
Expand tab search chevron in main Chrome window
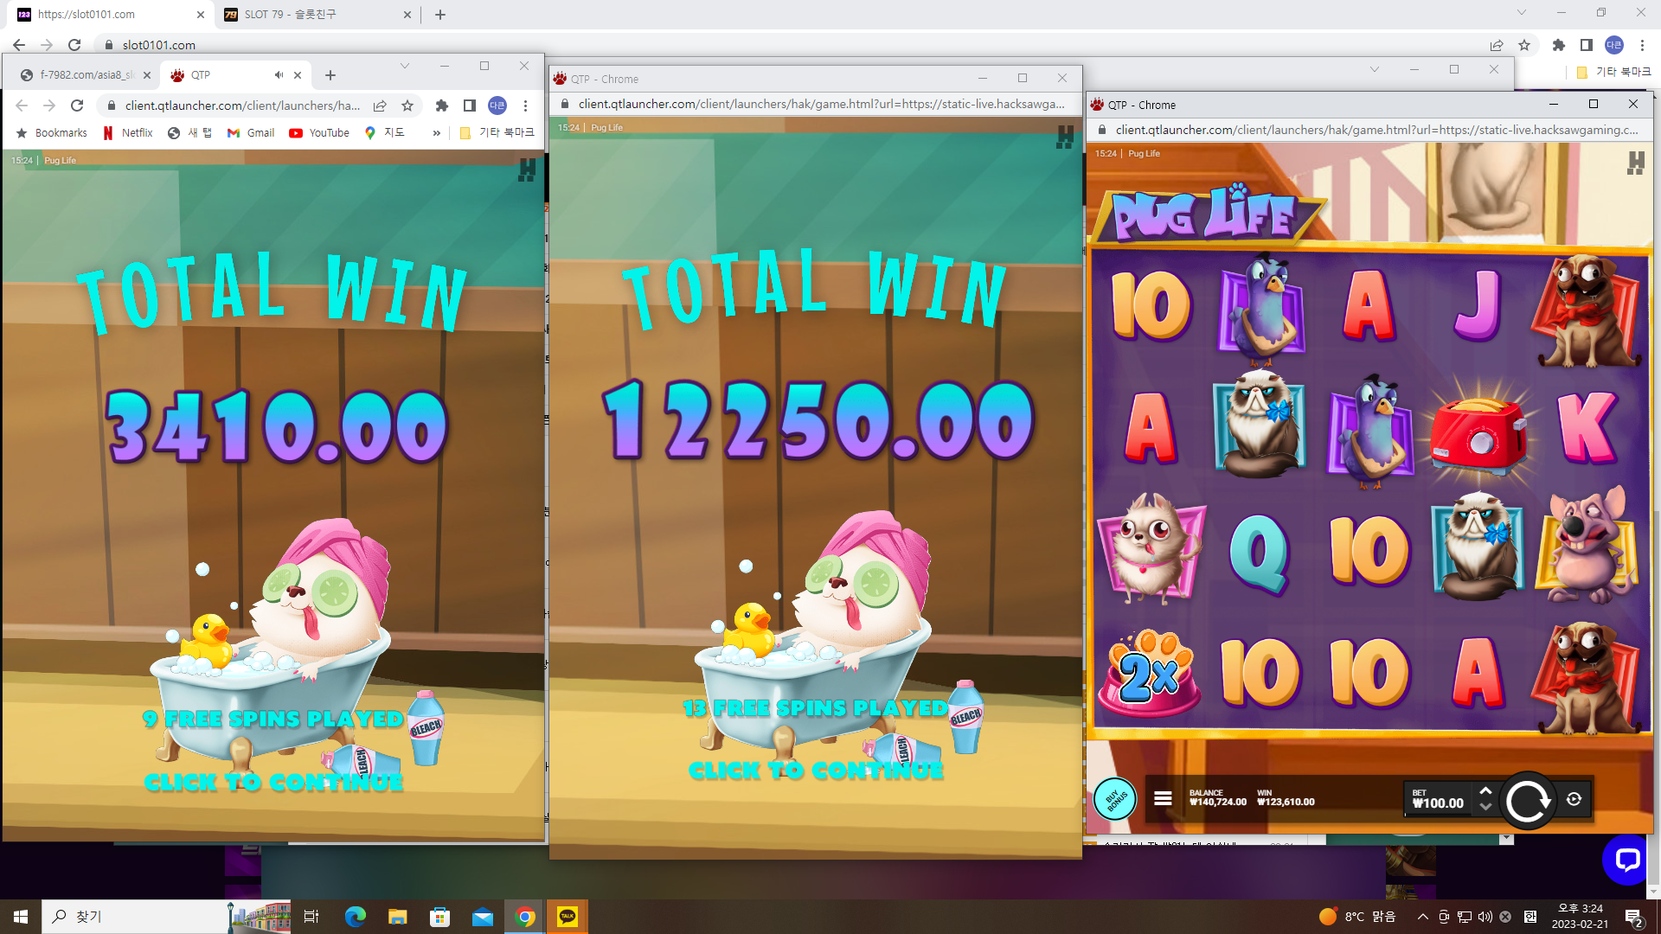(x=1522, y=12)
